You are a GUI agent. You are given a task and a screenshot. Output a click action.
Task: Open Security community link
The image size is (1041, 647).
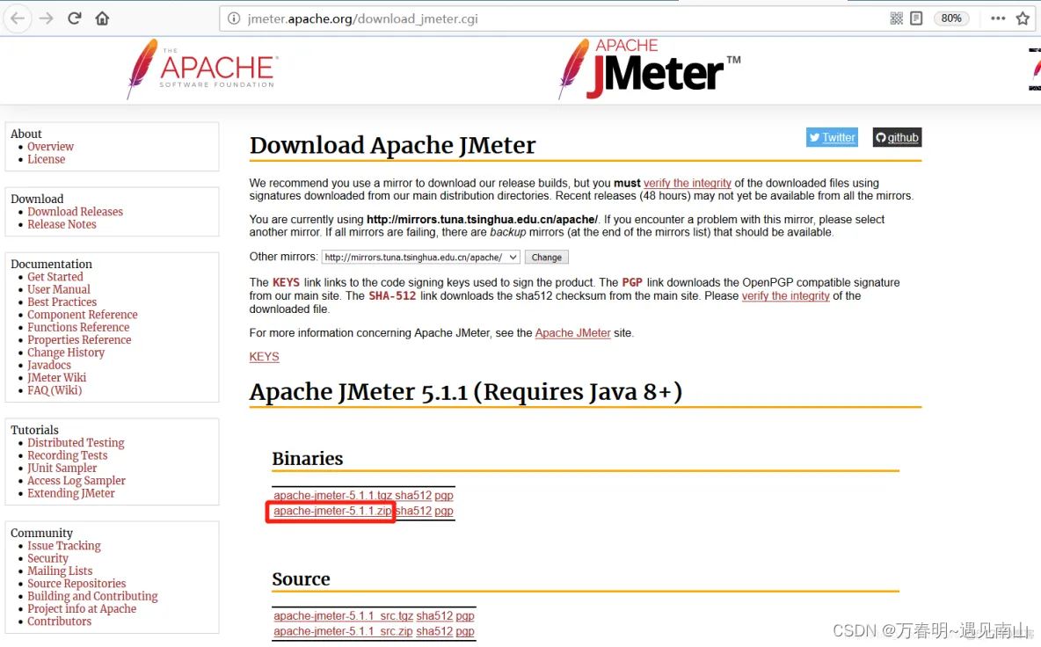47,558
